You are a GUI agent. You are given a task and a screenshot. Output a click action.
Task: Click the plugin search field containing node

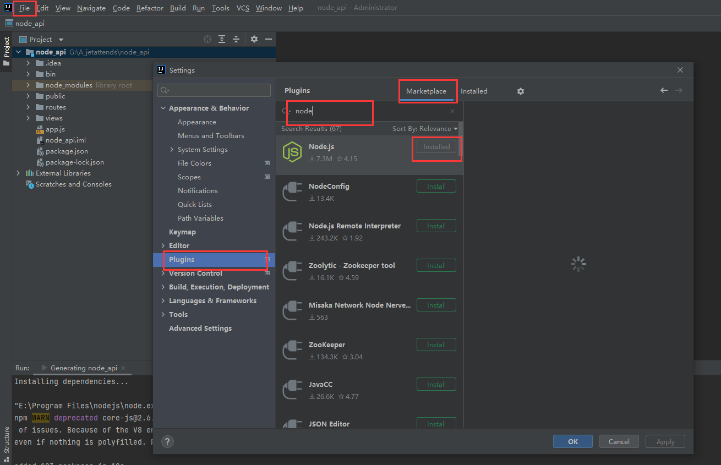[369, 111]
